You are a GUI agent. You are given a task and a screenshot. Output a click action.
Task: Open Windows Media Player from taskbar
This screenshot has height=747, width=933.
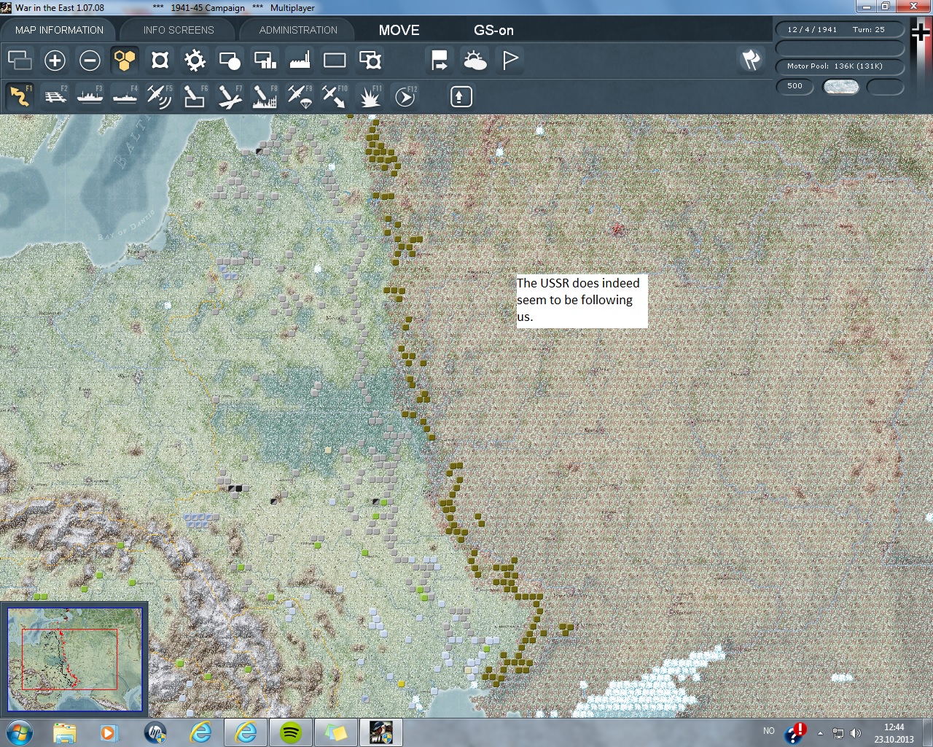109,732
